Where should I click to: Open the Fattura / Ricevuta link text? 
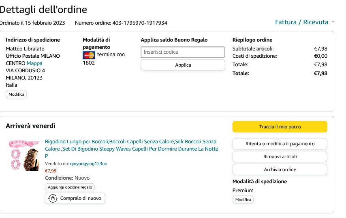(301, 22)
